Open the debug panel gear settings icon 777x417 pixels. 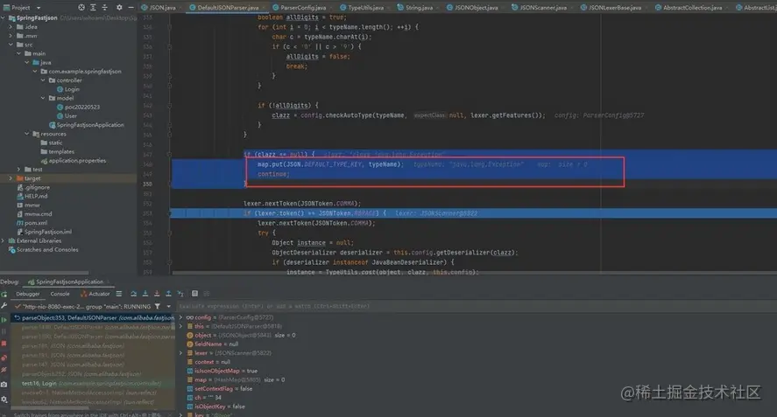pyautogui.click(x=4, y=399)
